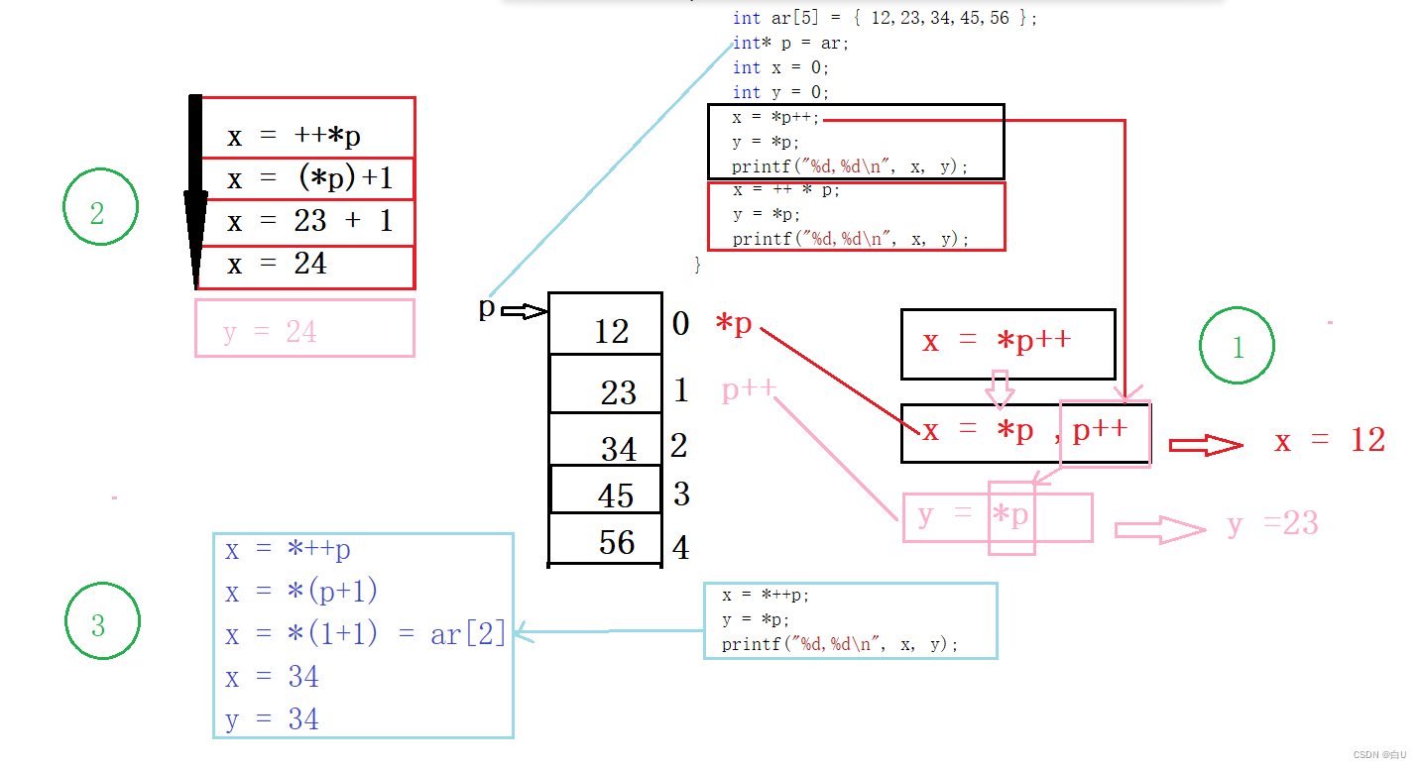Click index label 0 beside the array

[x=680, y=323]
